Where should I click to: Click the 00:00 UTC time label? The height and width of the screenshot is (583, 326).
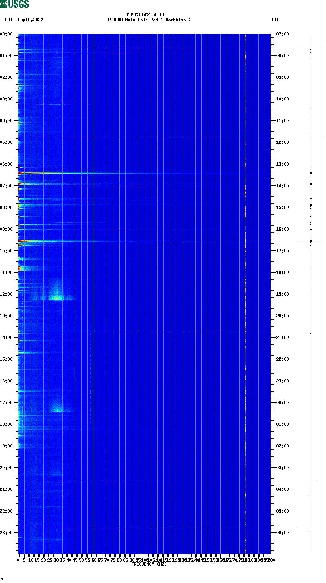click(x=283, y=403)
